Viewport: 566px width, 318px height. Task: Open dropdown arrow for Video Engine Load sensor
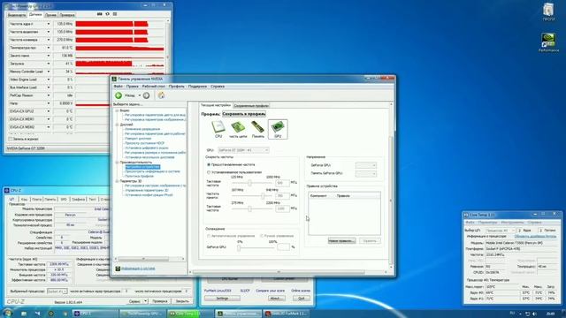[x=49, y=79]
